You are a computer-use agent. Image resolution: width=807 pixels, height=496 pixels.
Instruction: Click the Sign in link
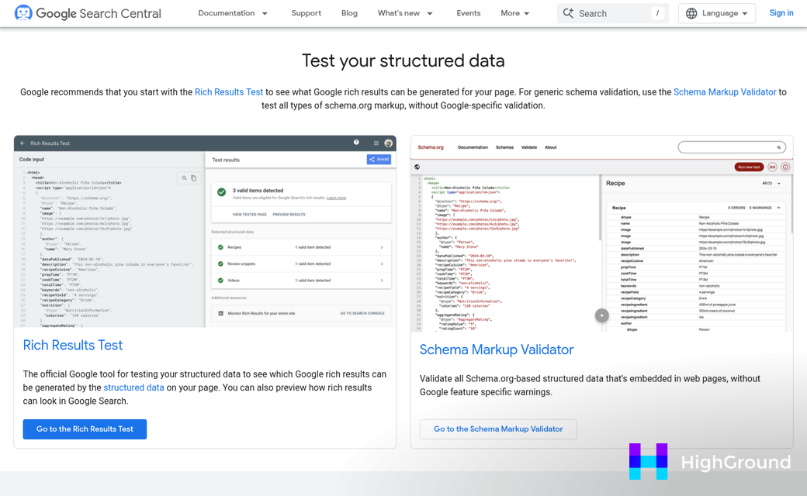click(781, 13)
